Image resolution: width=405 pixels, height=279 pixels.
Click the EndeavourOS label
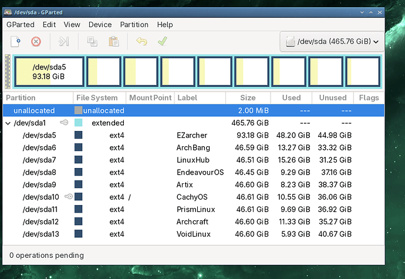(x=200, y=172)
